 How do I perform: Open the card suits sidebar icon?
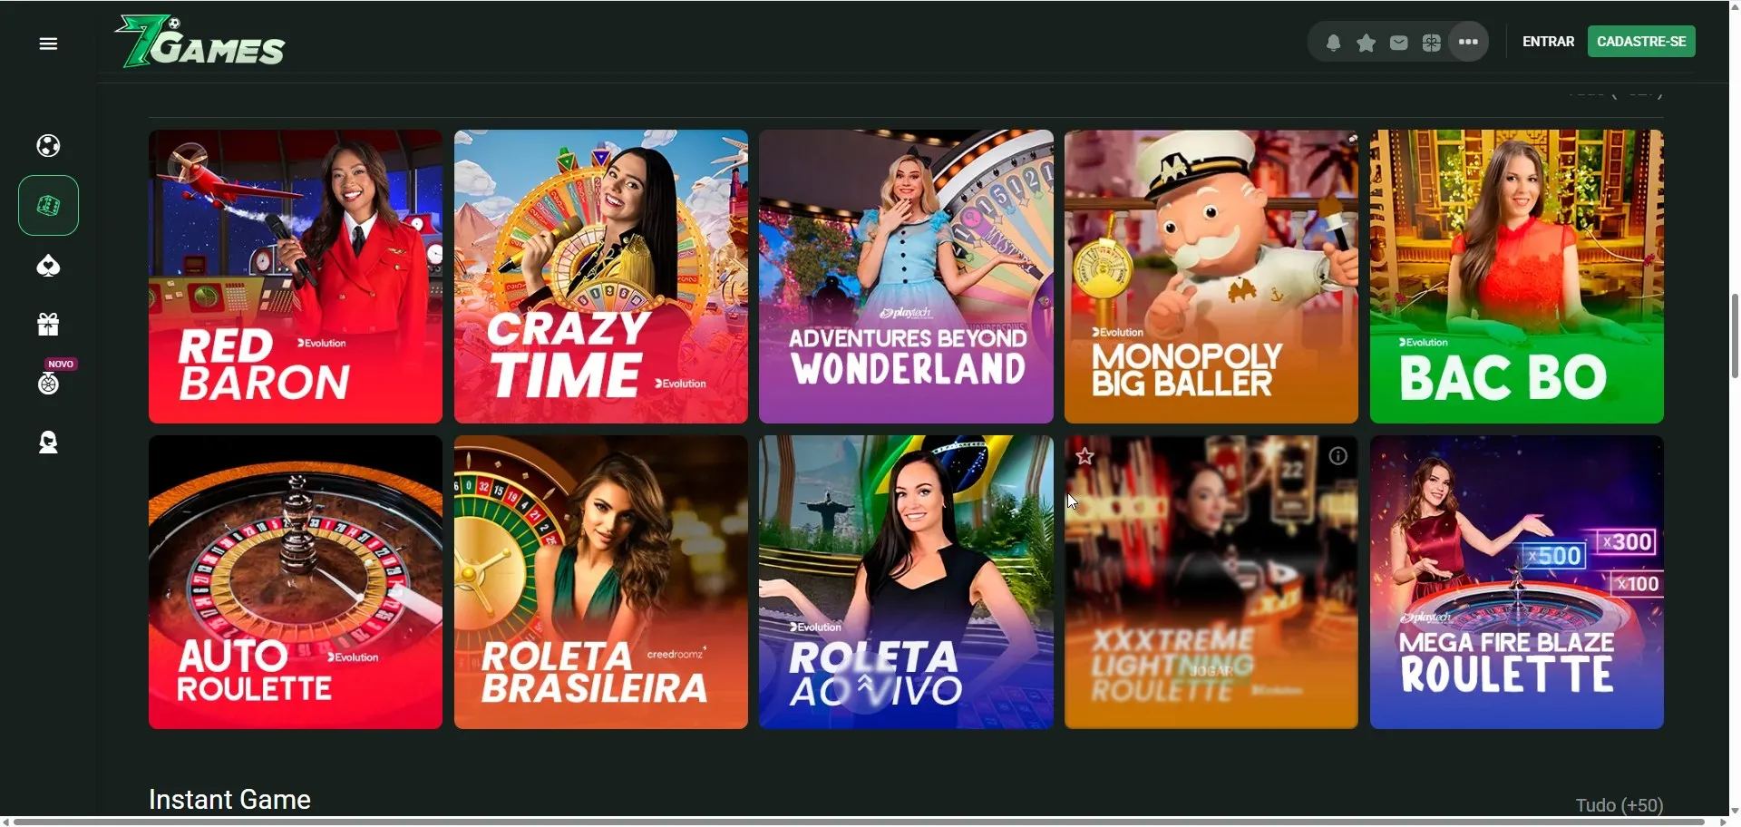pos(48,266)
